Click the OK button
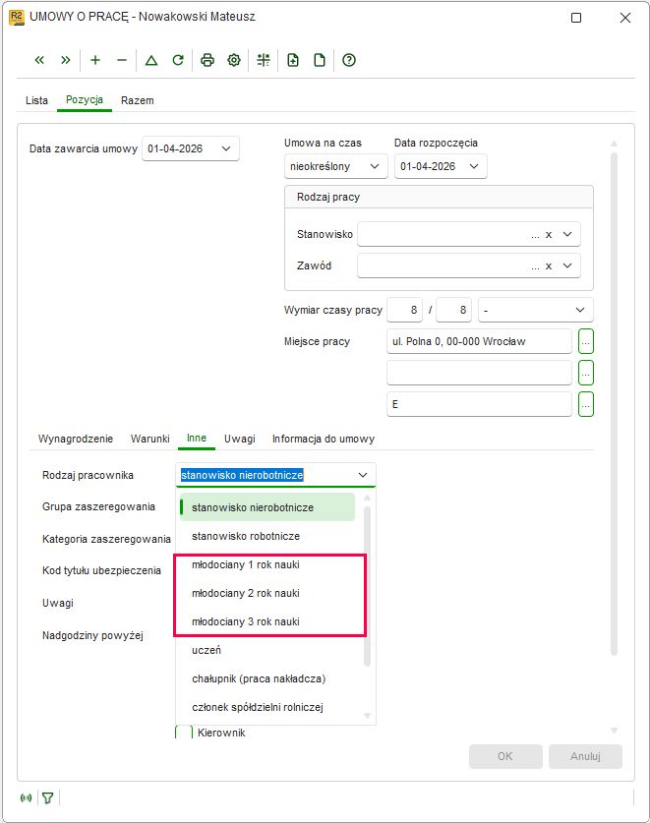 (505, 756)
